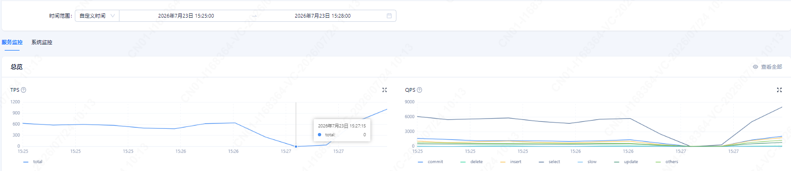Click the TPS data point at 15:27:15
The width and height of the screenshot is (791, 171).
[x=296, y=146]
